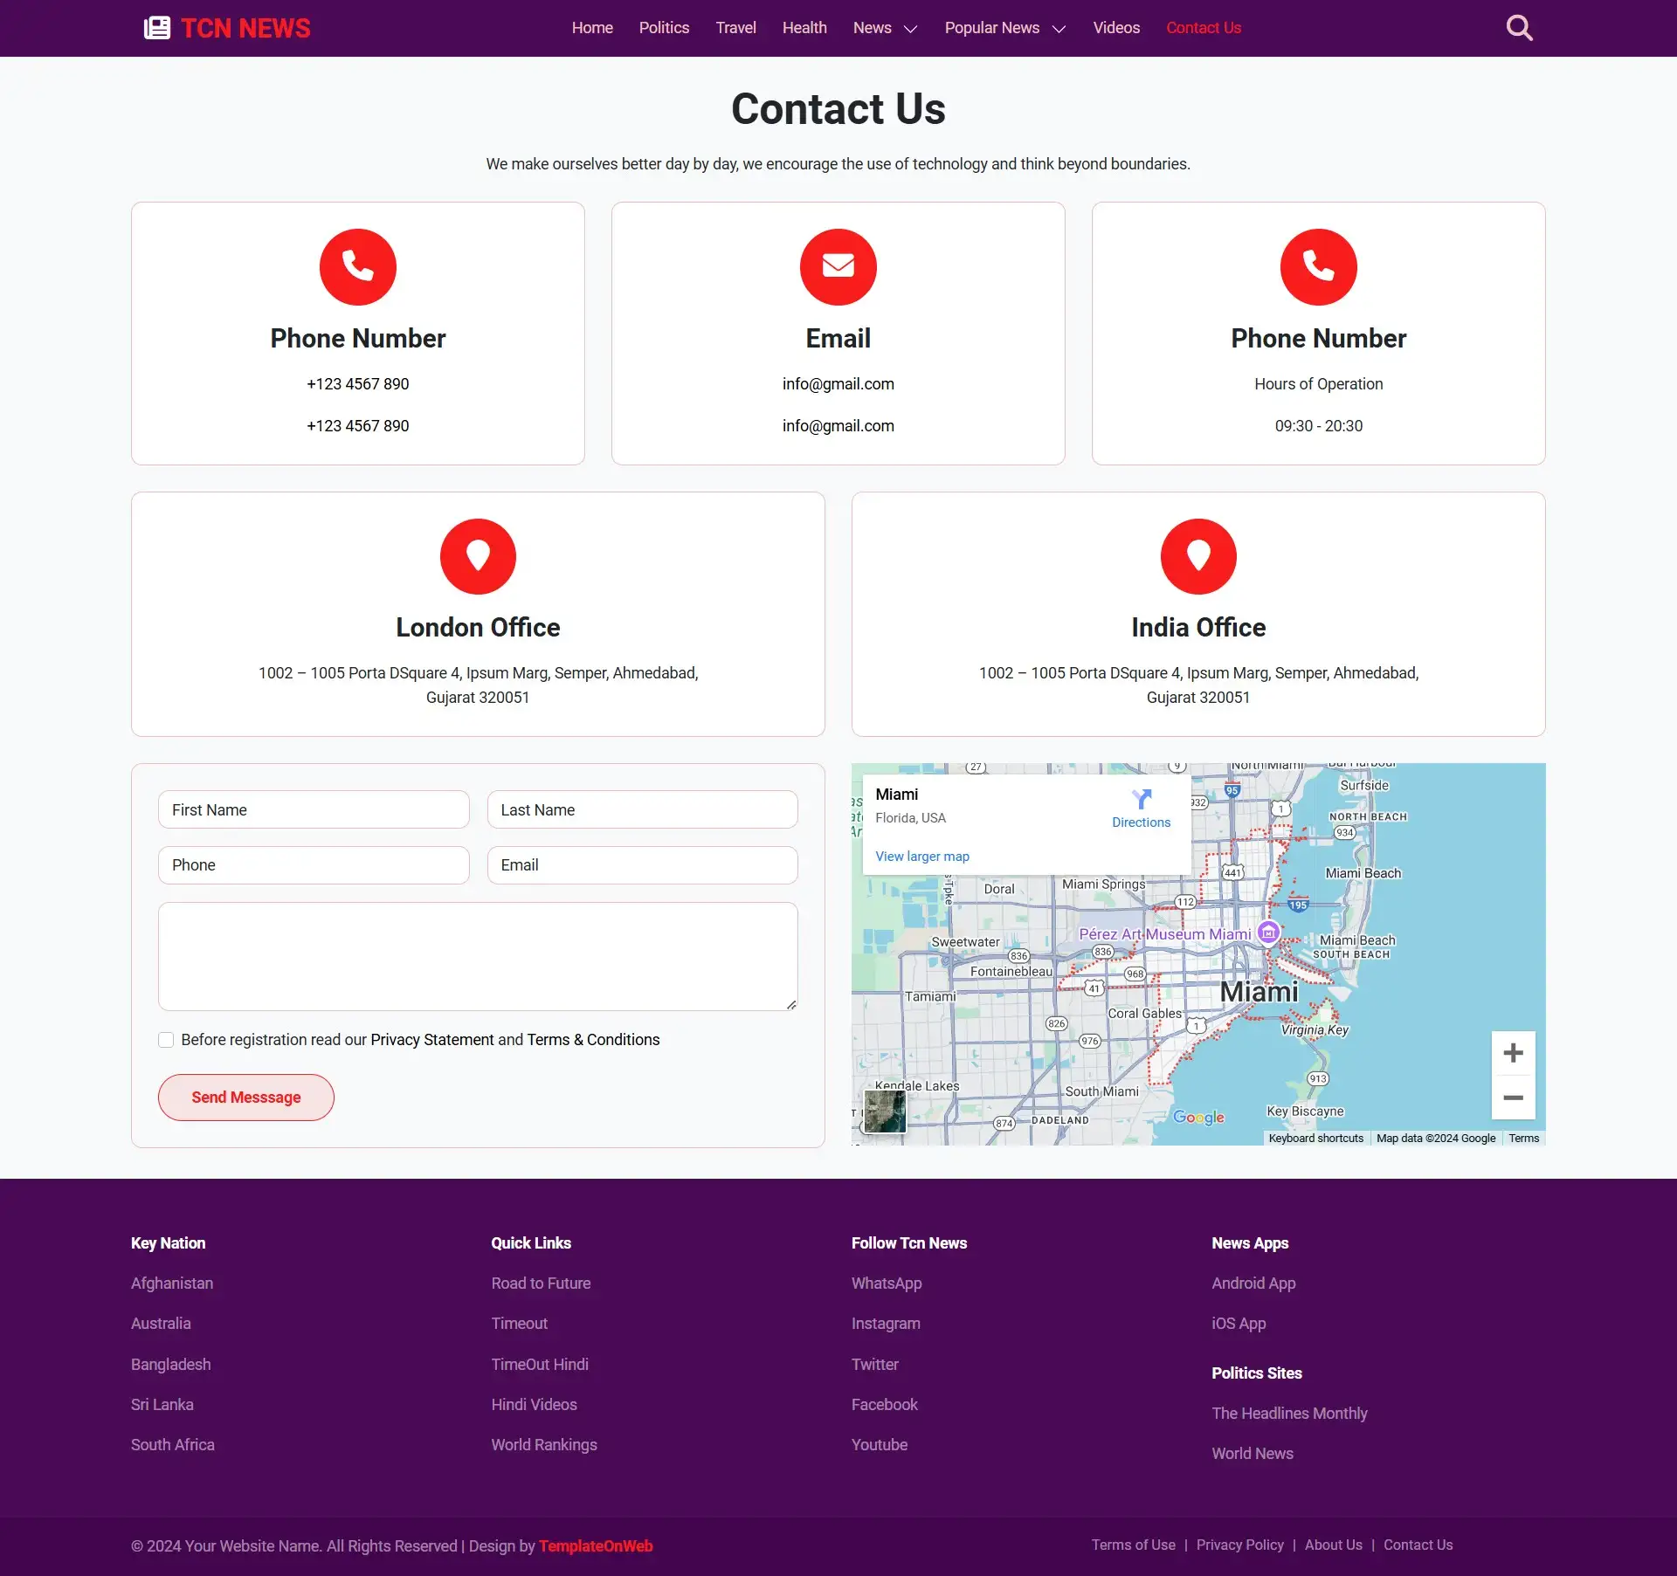Click the red phone icon on Phone Number card
This screenshot has height=1576, width=1677.
pos(357,266)
